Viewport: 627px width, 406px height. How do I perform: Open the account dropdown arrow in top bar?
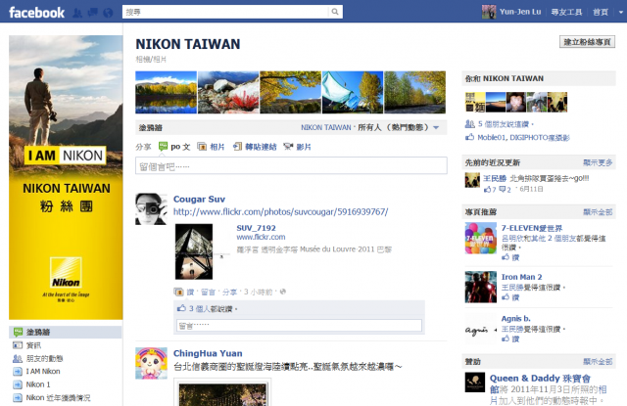[620, 13]
